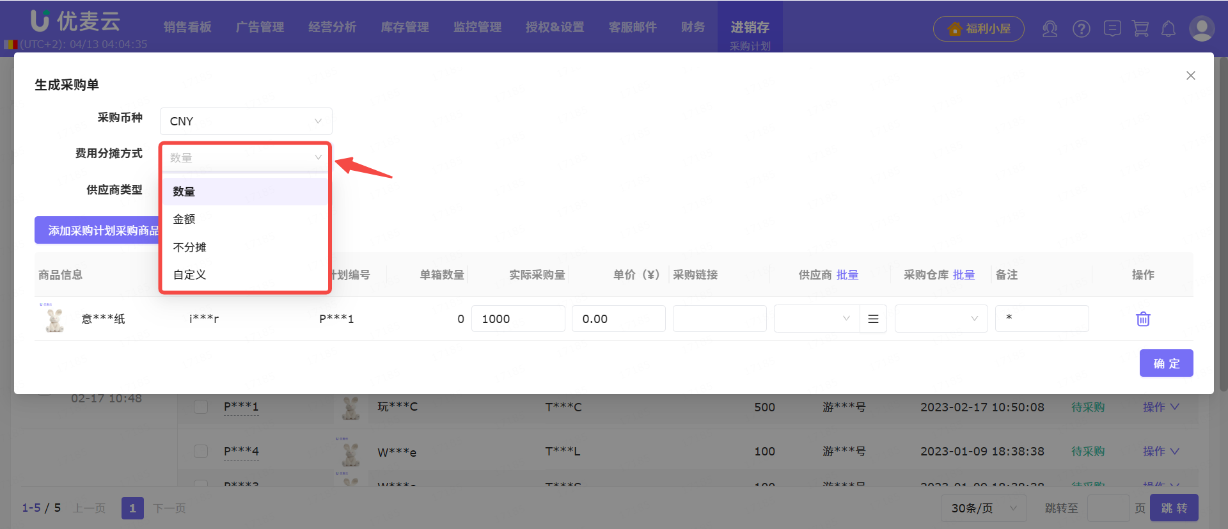This screenshot has height=529, width=1228.
Task: Tick checkbox for plan P***4 row
Action: 201,451
